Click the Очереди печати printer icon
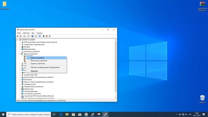Viewport: 208px width, 117px height. pyautogui.click(x=22, y=84)
